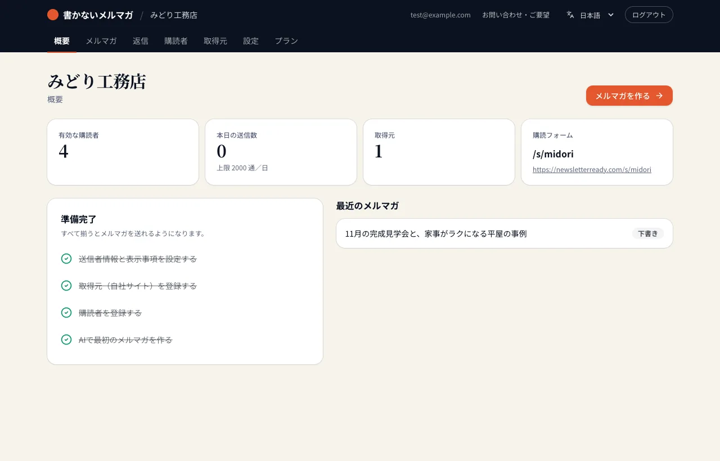Click the 購読フォーム card label

pos(553,135)
